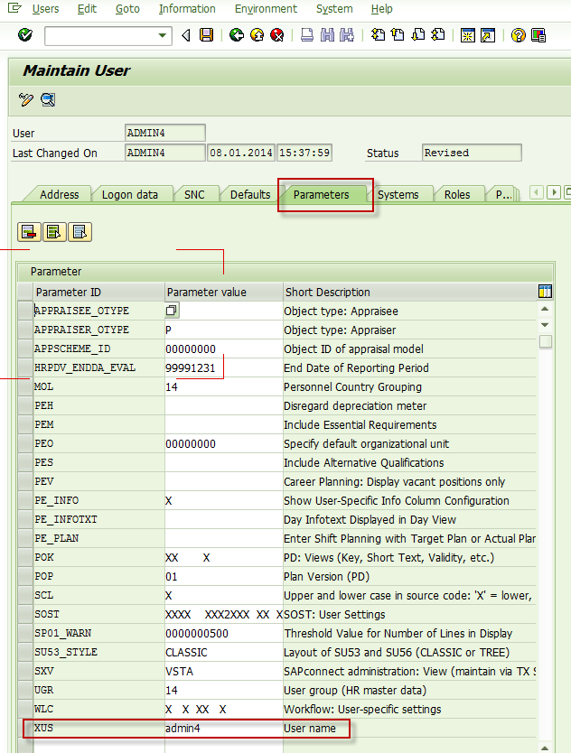Open the Users menu
571x753 pixels.
point(46,9)
